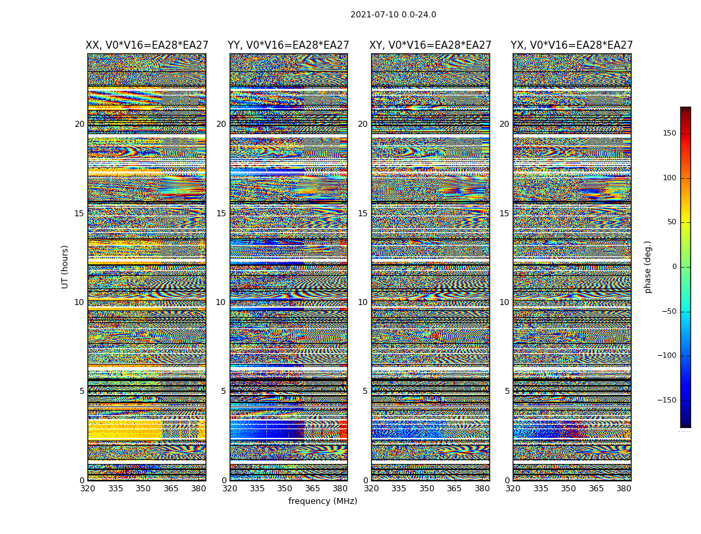Viewport: 701px width, 534px height.
Task: Click inside the YX phase waterfall plot
Action: click(571, 267)
